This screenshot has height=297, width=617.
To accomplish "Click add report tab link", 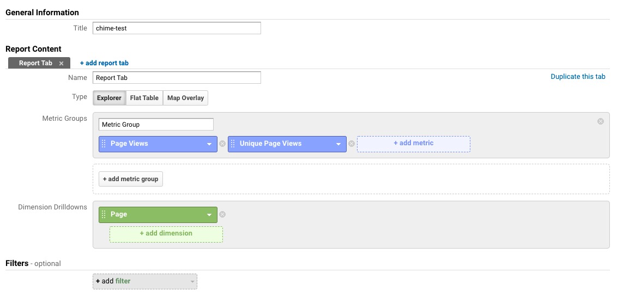I will coord(104,63).
